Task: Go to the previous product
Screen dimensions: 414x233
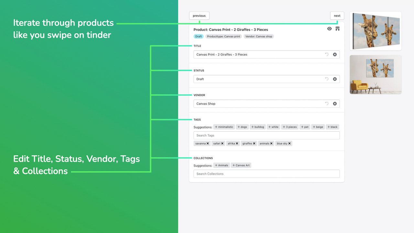Action: tap(199, 16)
